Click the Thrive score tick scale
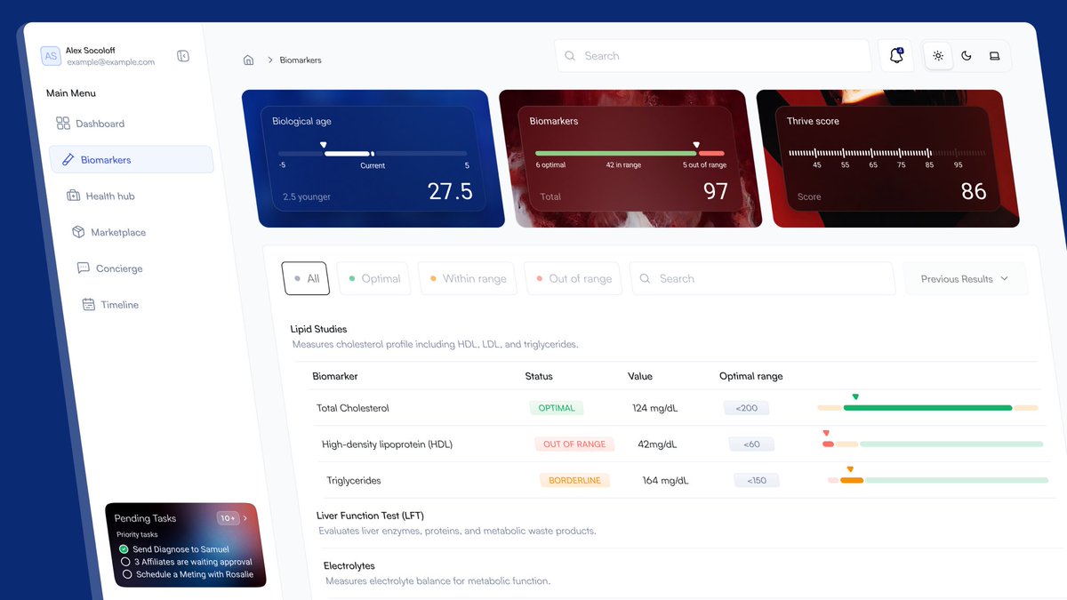1067x600 pixels. (x=888, y=153)
